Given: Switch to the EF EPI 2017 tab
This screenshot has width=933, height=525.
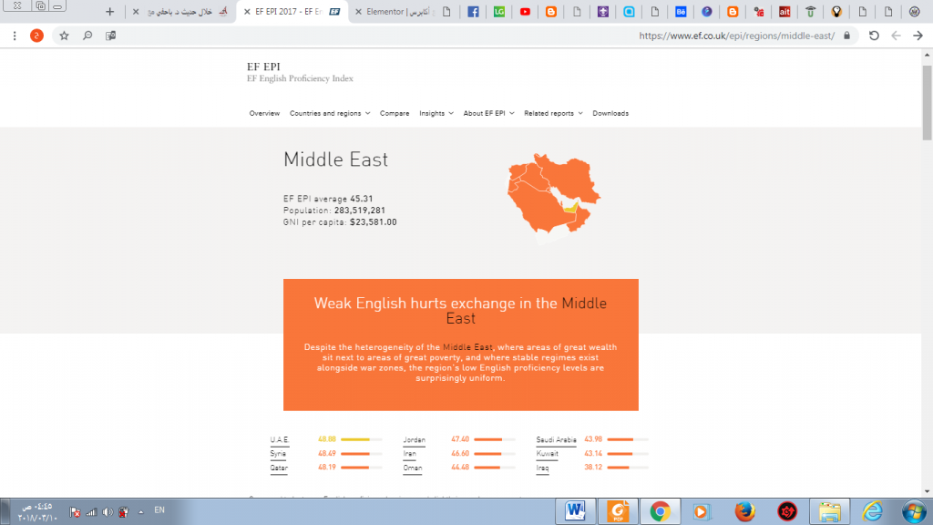Looking at the screenshot, I should (x=292, y=11).
